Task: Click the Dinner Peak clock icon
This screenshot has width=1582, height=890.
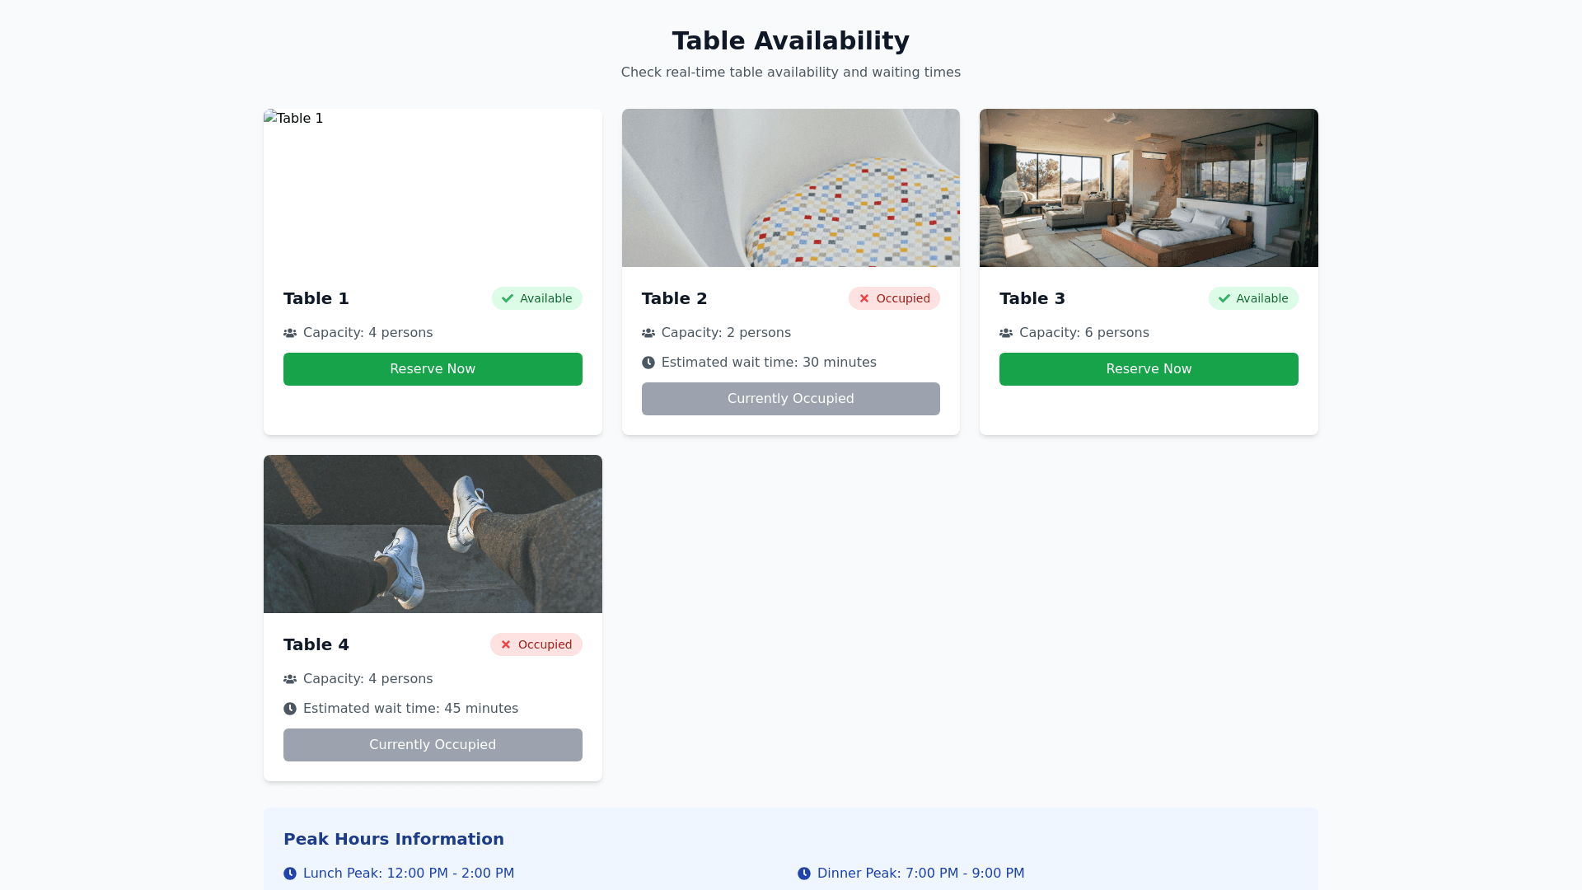Action: pyautogui.click(x=804, y=874)
